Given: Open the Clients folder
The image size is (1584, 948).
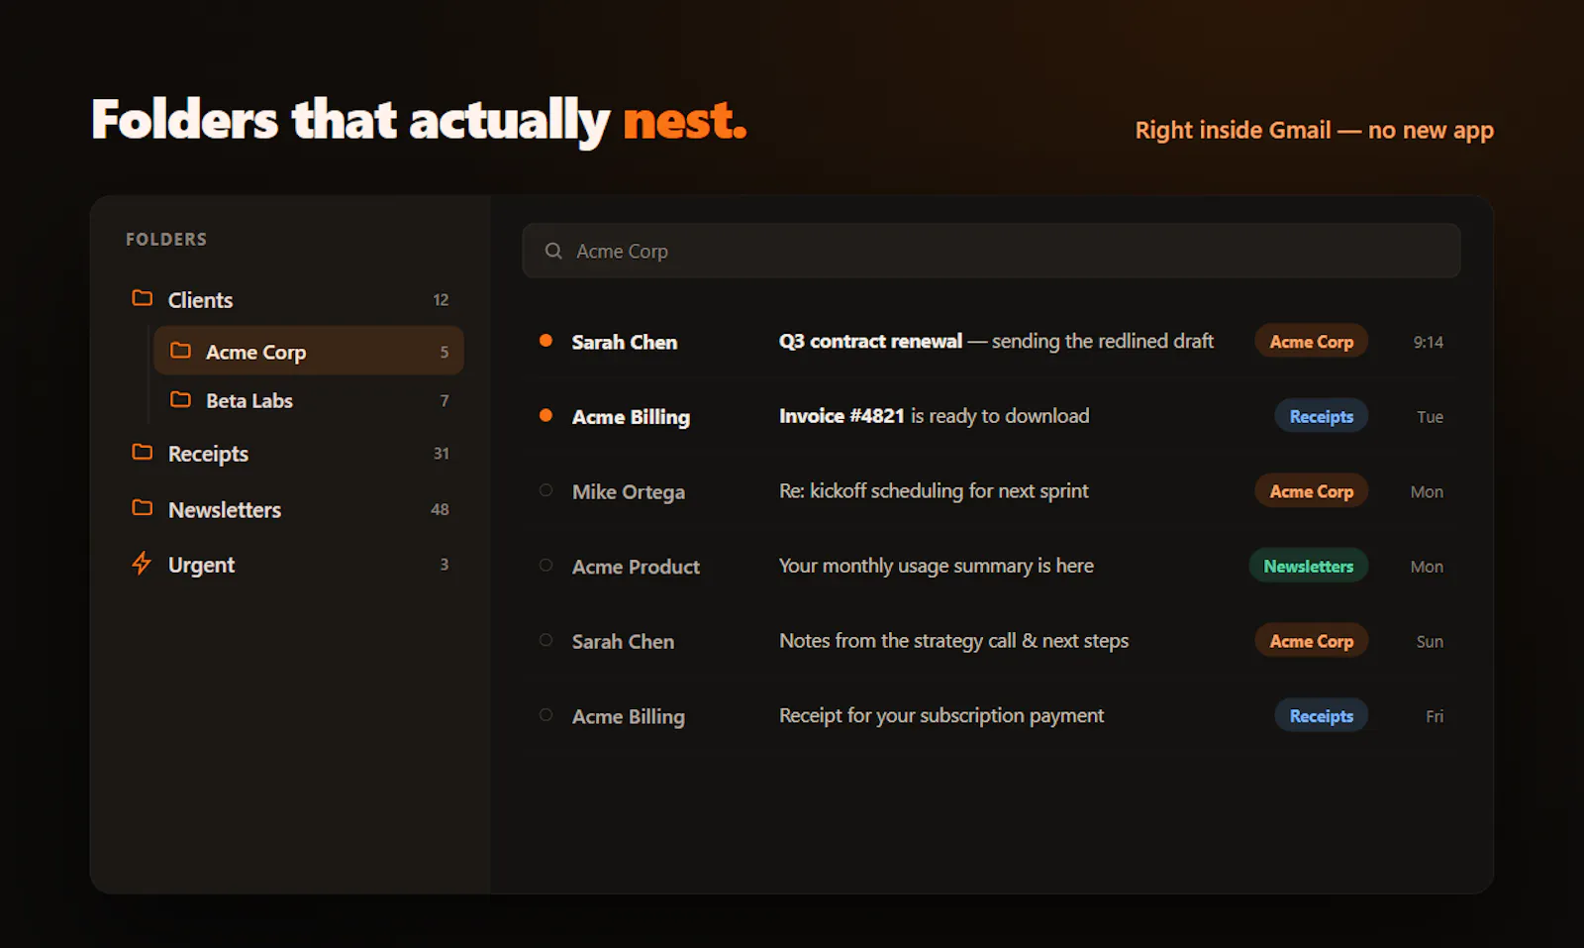Looking at the screenshot, I should pyautogui.click(x=291, y=299).
